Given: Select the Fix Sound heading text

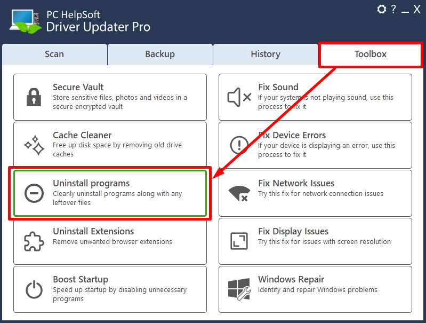Looking at the screenshot, I should point(278,87).
